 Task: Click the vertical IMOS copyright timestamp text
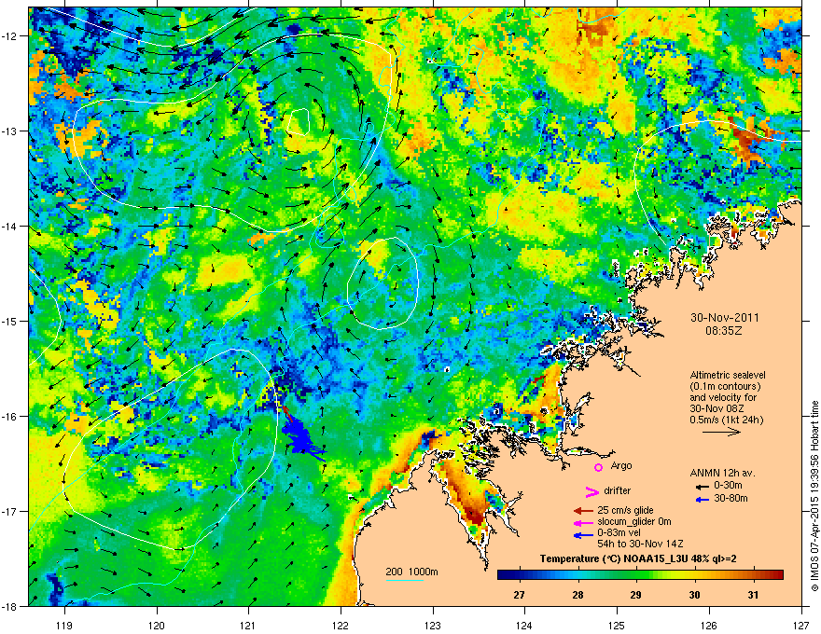[814, 495]
